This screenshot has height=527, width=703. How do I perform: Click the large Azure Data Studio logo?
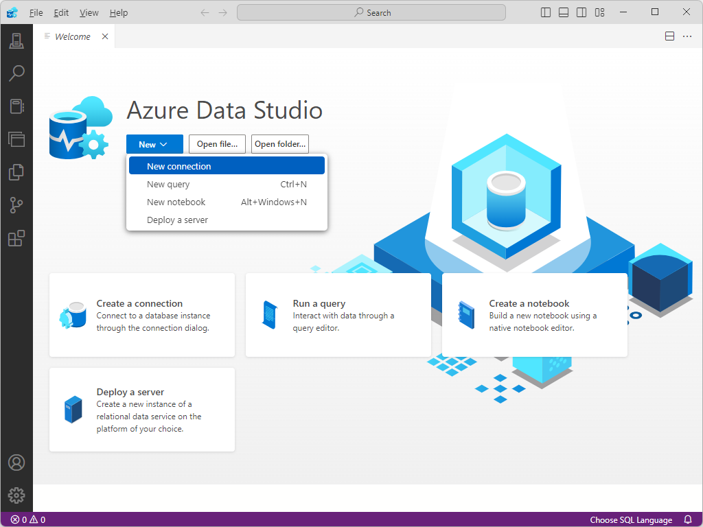(x=81, y=128)
